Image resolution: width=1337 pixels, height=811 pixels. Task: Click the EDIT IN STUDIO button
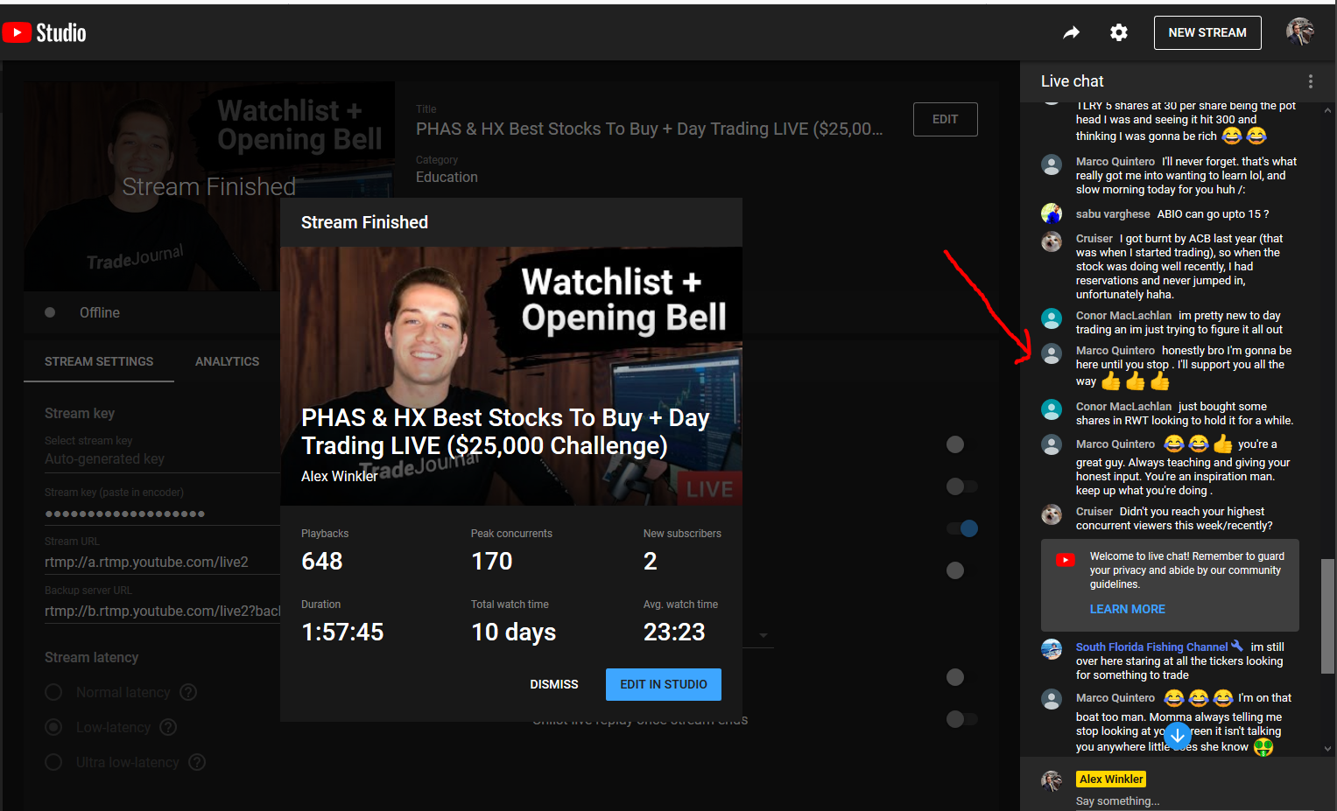pyautogui.click(x=663, y=684)
